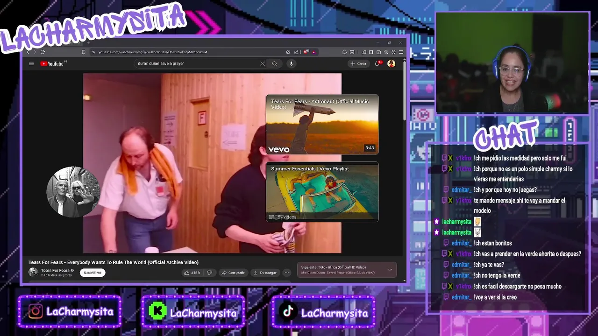Click chat message 'lch no tengo la verde'

coord(497,275)
